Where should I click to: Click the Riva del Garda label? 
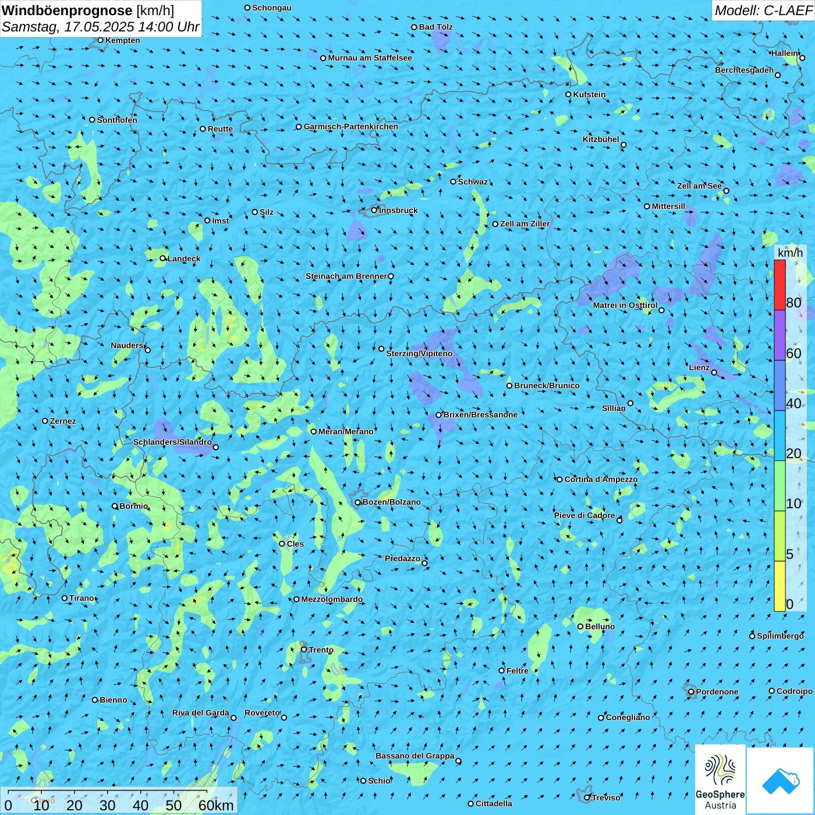201,713
